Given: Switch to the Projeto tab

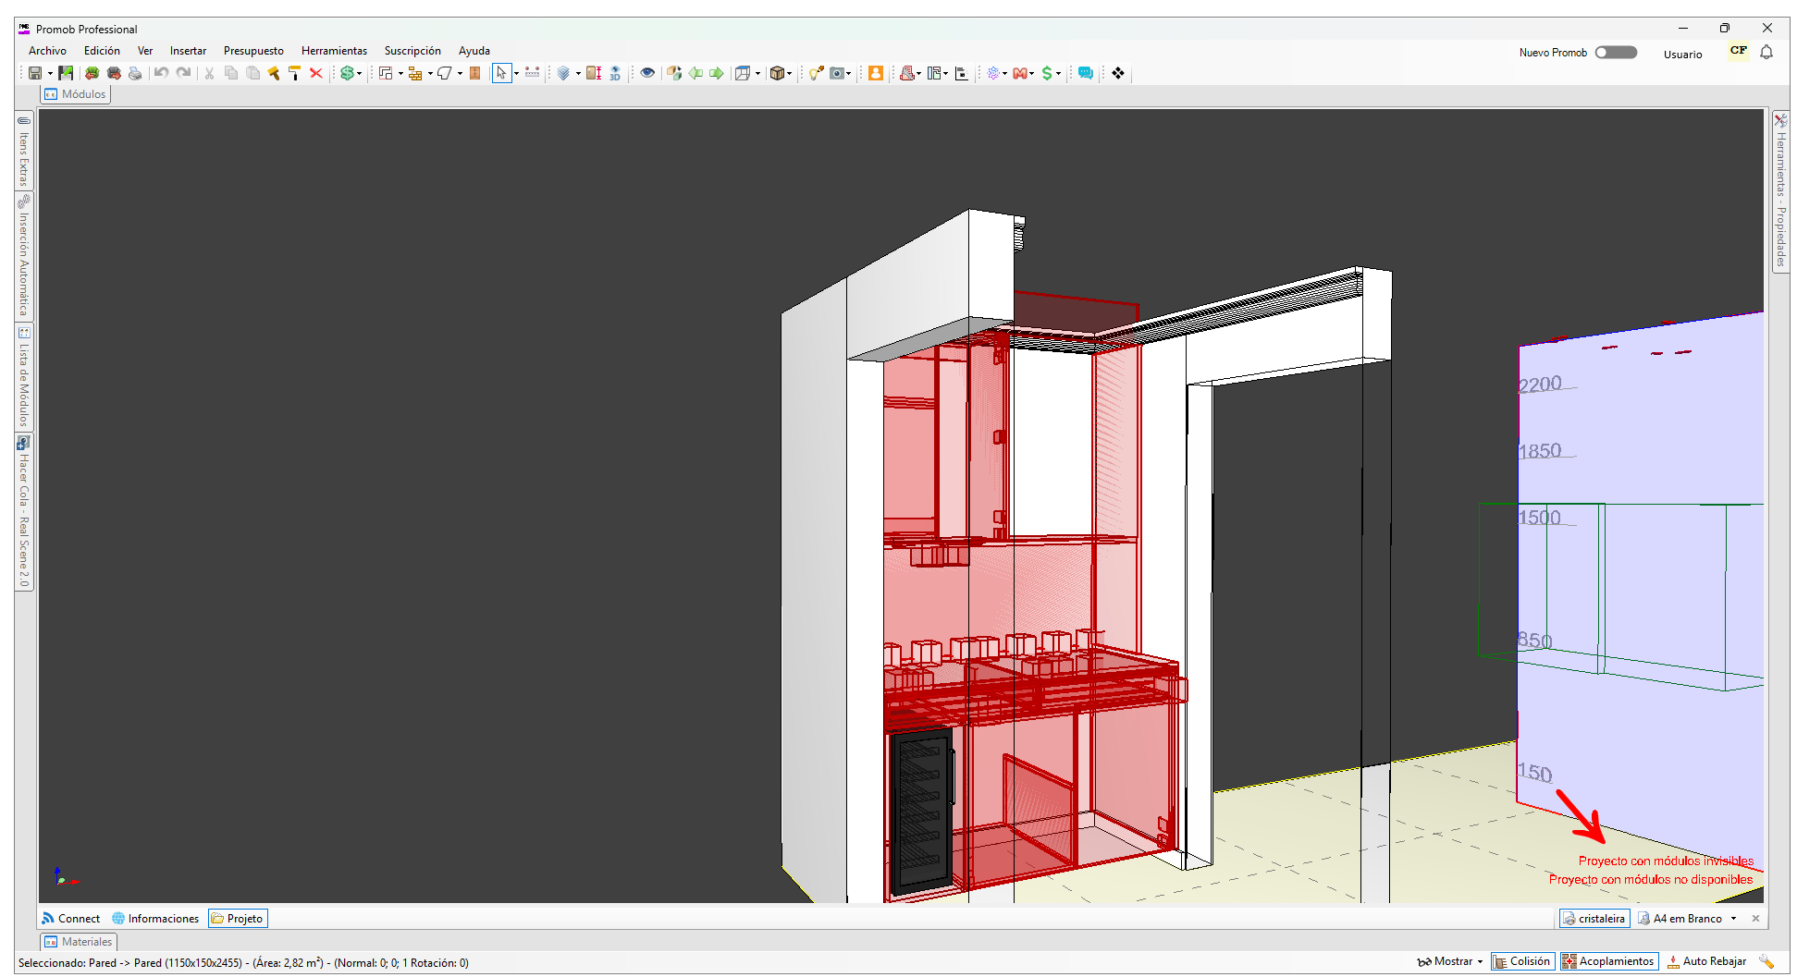Looking at the screenshot, I should (238, 918).
